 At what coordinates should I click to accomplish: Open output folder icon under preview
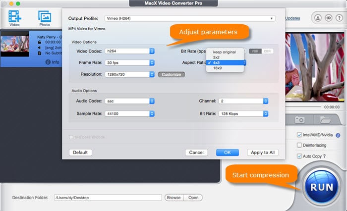(325, 120)
